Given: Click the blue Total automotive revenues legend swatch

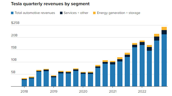Looking at the screenshot, I should click(12, 13).
